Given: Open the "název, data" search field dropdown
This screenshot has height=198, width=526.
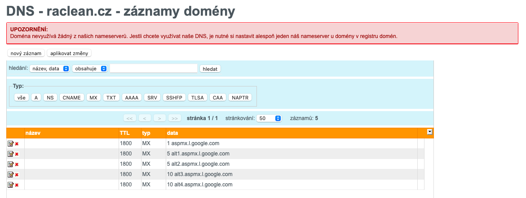Looking at the screenshot, I should [49, 68].
